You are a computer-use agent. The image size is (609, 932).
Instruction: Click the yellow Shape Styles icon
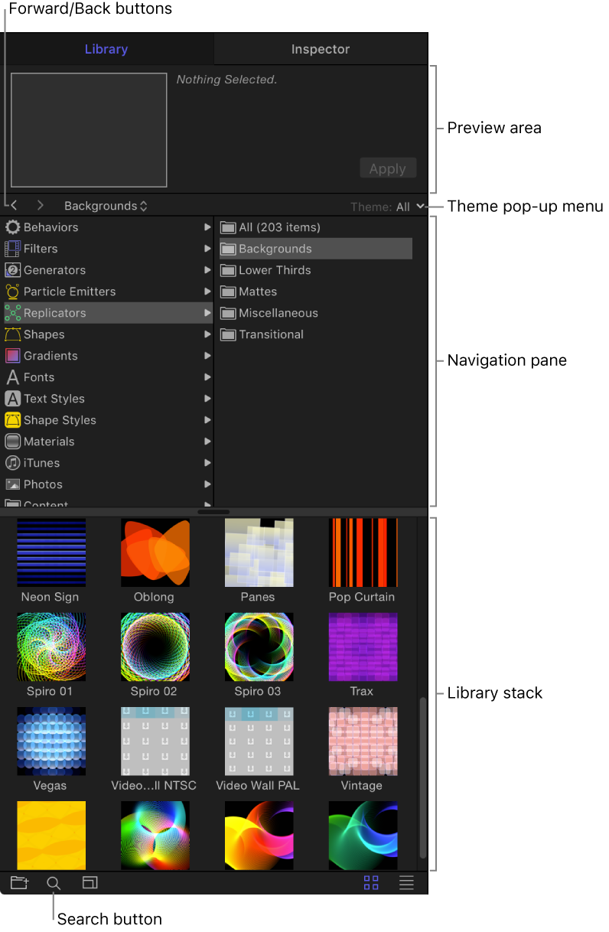12,420
